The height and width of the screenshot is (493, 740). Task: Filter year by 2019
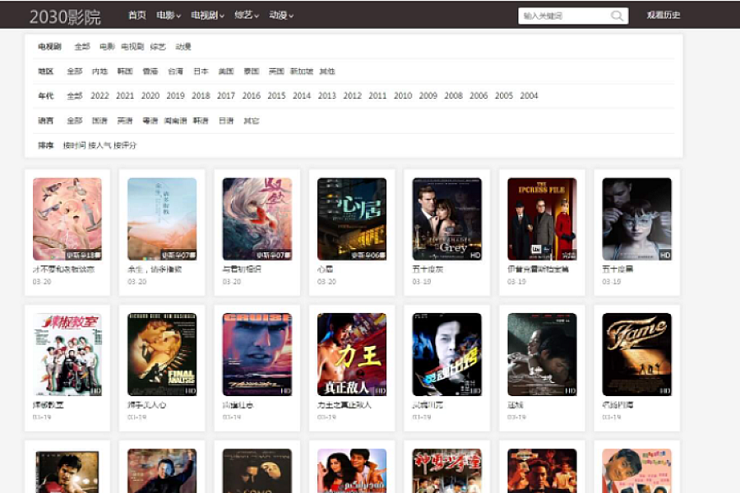point(176,96)
